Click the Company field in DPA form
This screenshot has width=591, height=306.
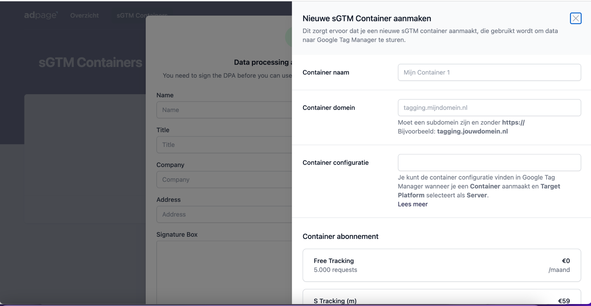224,180
